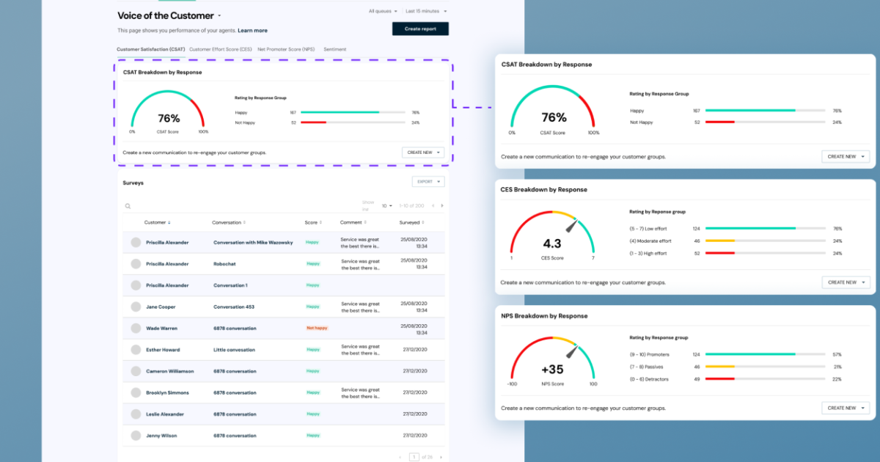880x462 pixels.
Task: Open the Last 15 minutes time dropdown
Action: [426, 11]
